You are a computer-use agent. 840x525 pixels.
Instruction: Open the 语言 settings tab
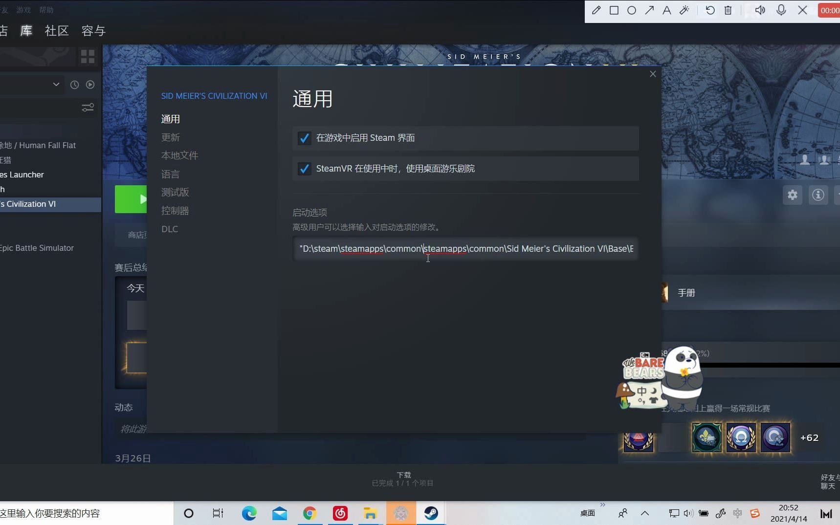[x=170, y=174]
